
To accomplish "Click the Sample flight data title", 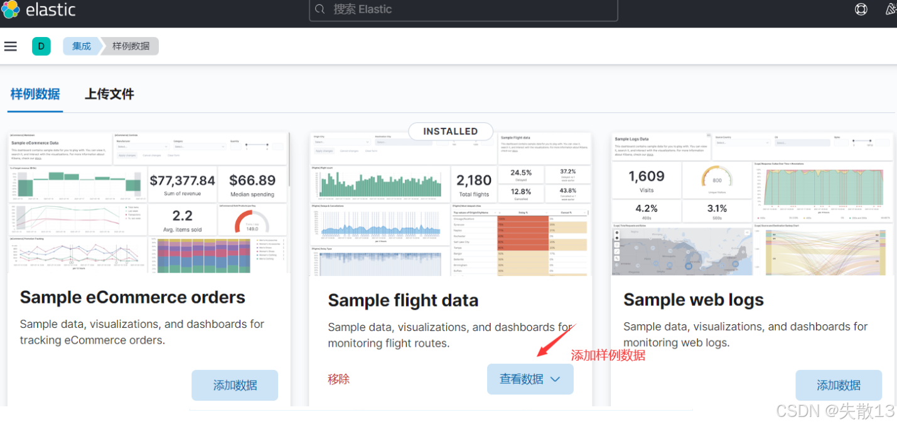I will coord(403,300).
